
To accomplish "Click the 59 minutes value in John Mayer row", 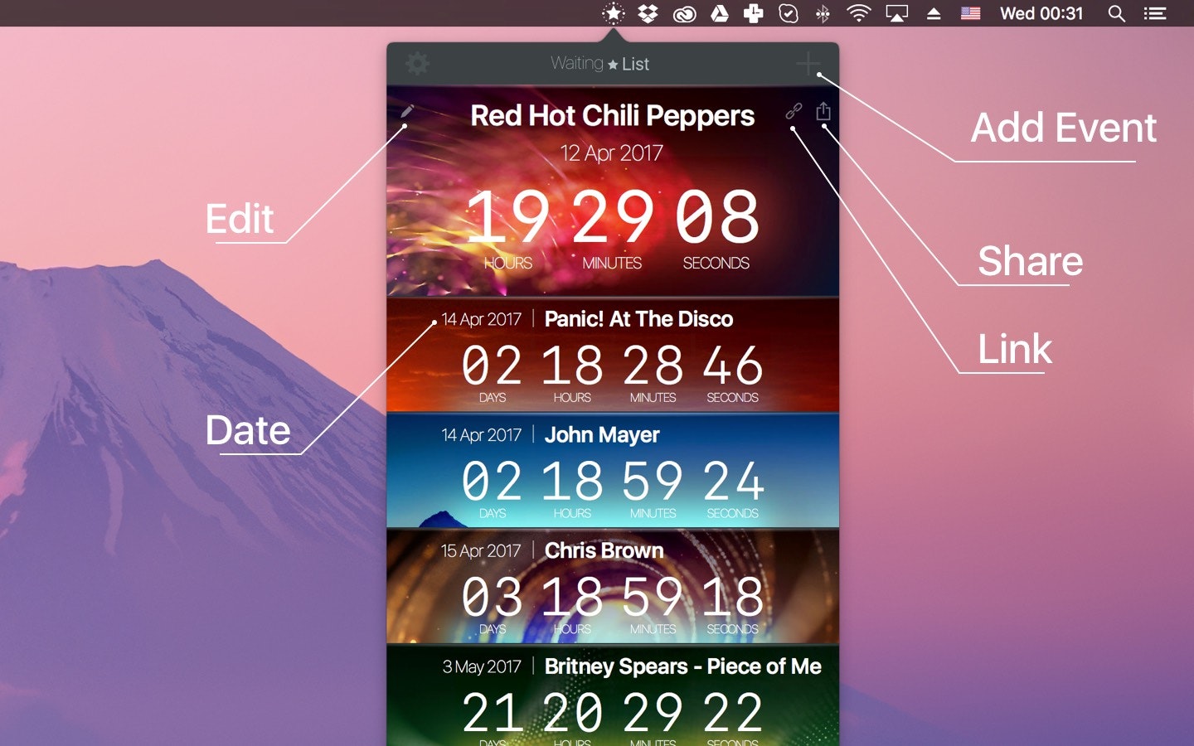I will pos(653,482).
